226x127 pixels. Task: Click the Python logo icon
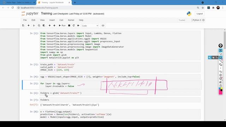189,14
